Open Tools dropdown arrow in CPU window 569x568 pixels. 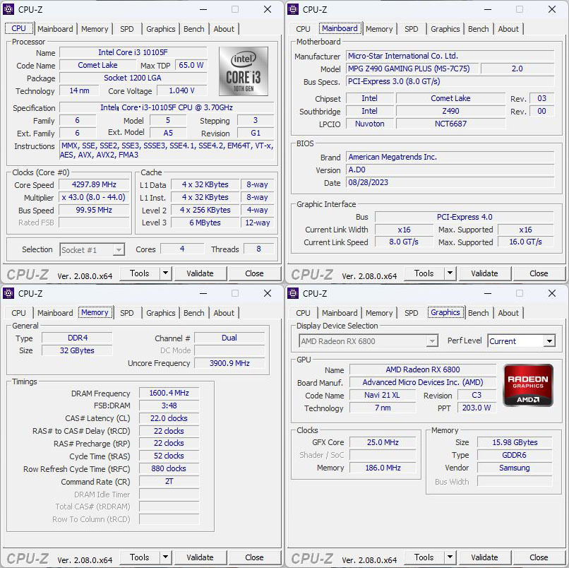pyautogui.click(x=165, y=273)
